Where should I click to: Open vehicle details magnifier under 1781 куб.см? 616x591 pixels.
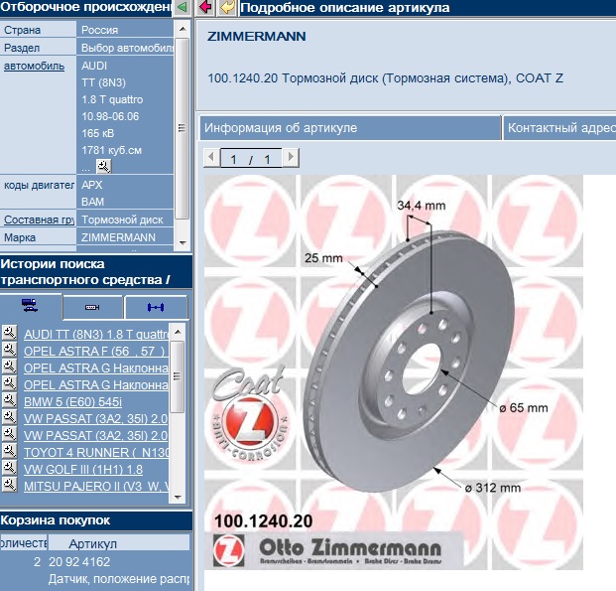click(104, 166)
